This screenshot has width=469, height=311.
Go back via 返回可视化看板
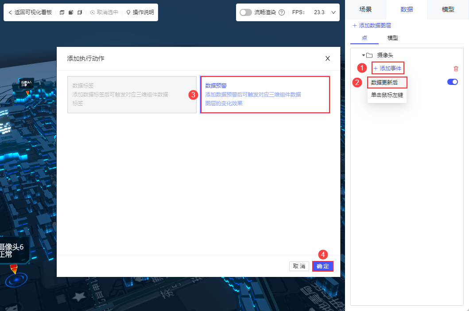[x=30, y=12]
